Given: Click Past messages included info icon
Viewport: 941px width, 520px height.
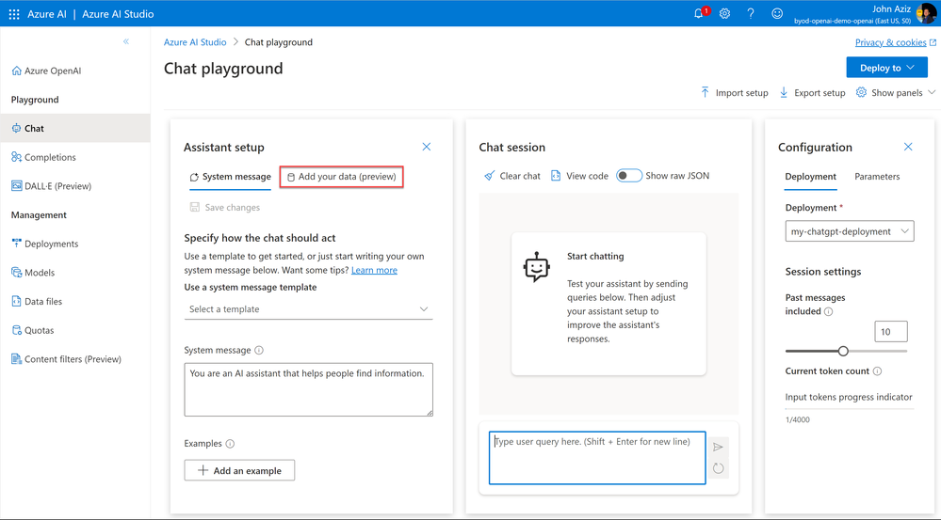Looking at the screenshot, I should [x=828, y=311].
